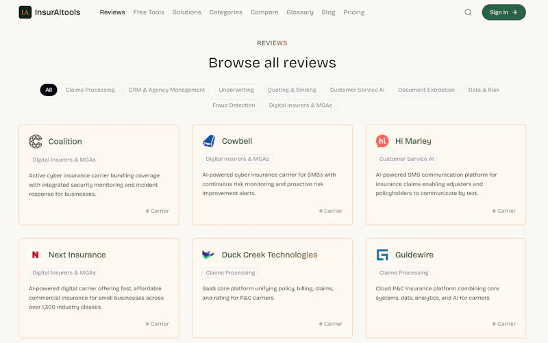Click the # Carrier label on Coalition card
The width and height of the screenshot is (548, 343).
coord(157,211)
